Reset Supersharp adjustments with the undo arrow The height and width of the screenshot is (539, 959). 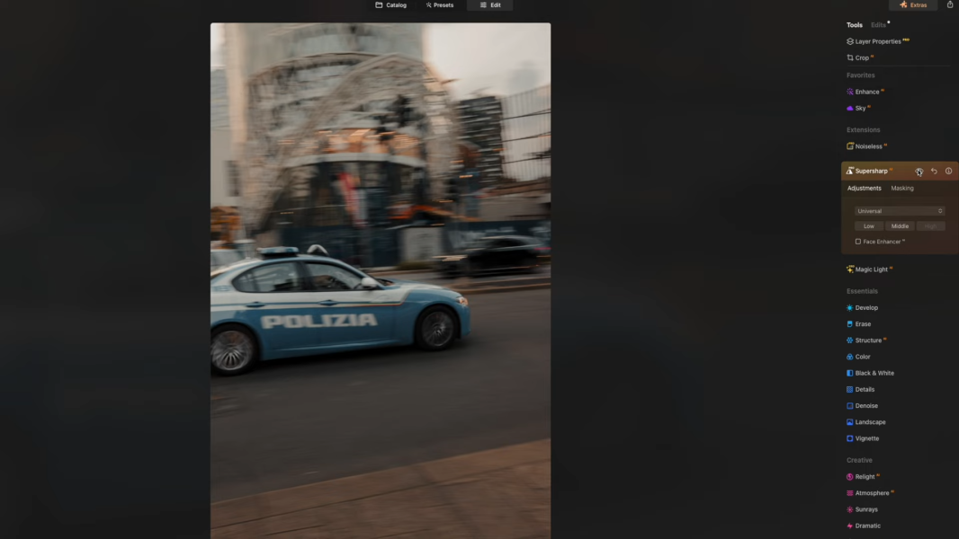point(934,172)
